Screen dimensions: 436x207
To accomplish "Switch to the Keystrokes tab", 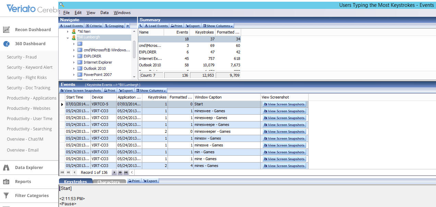I will pyautogui.click(x=76, y=181).
